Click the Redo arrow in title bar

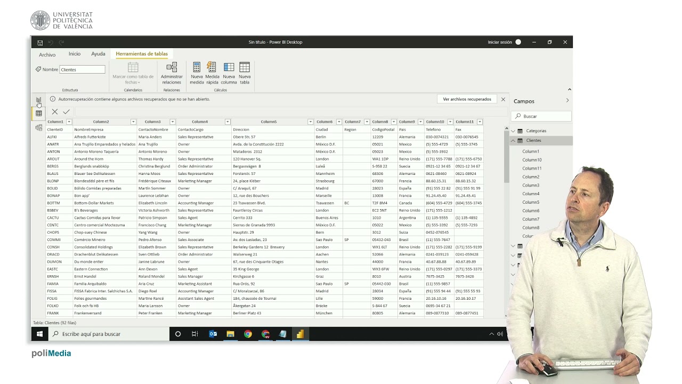point(61,43)
